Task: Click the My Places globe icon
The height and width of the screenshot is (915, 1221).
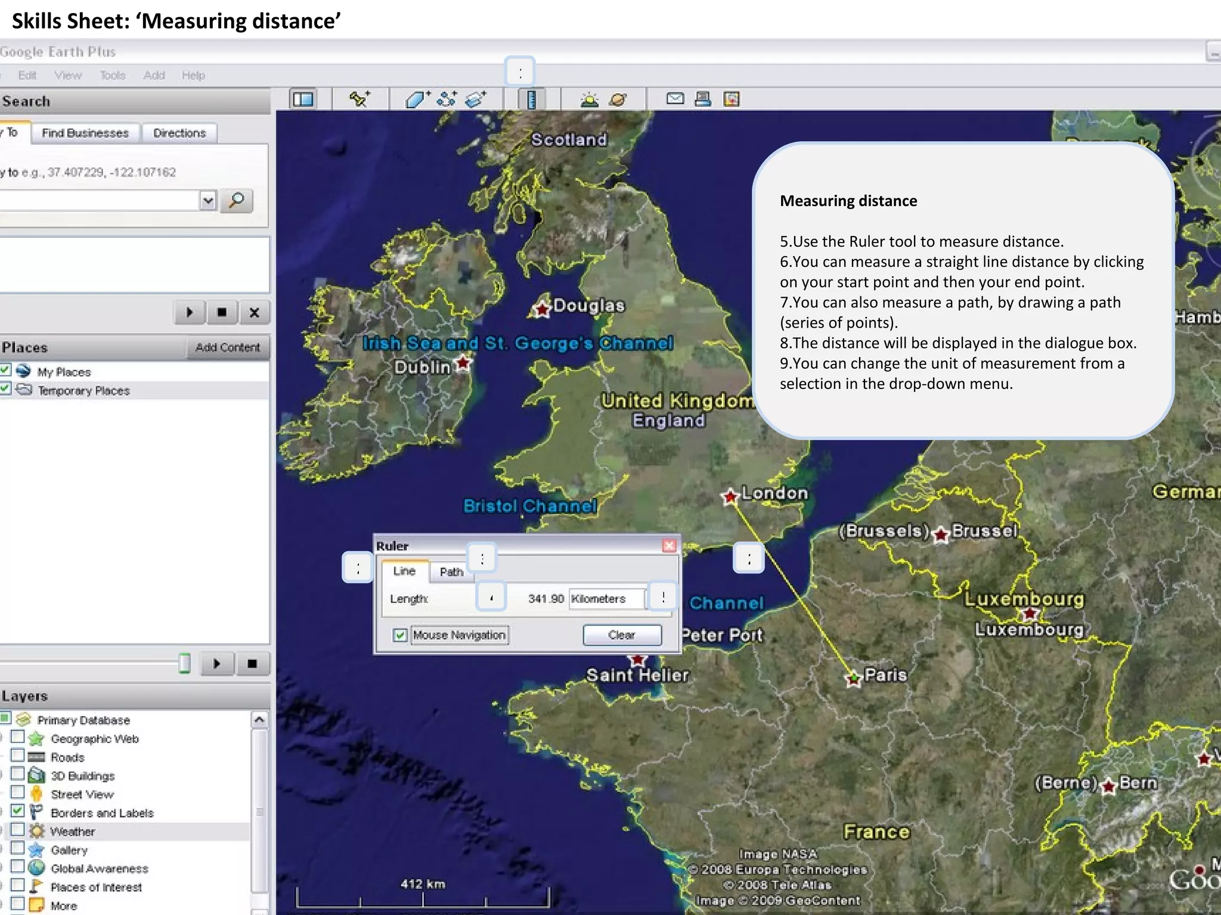Action: pos(23,371)
